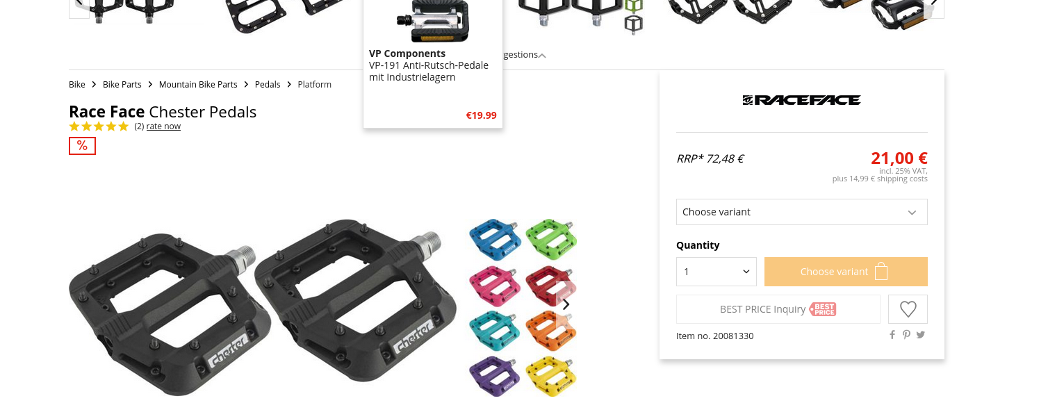Click the rate now link

(x=163, y=126)
